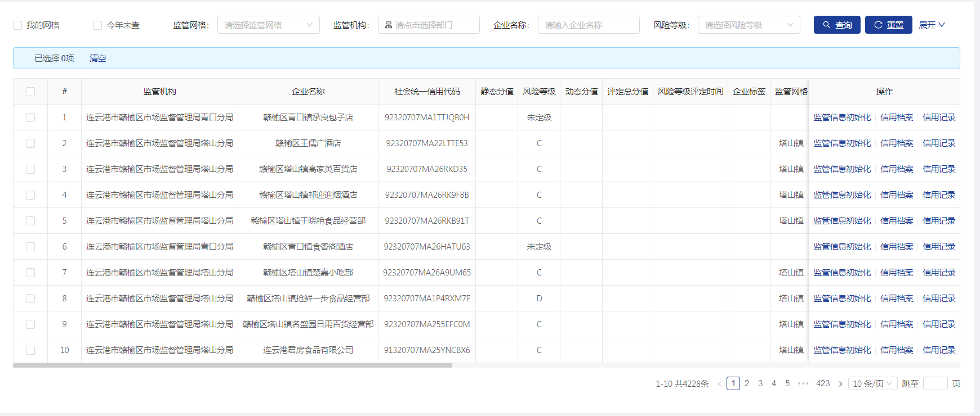This screenshot has width=980, height=416.
Task: Click the 查询 search button
Action: pos(836,25)
